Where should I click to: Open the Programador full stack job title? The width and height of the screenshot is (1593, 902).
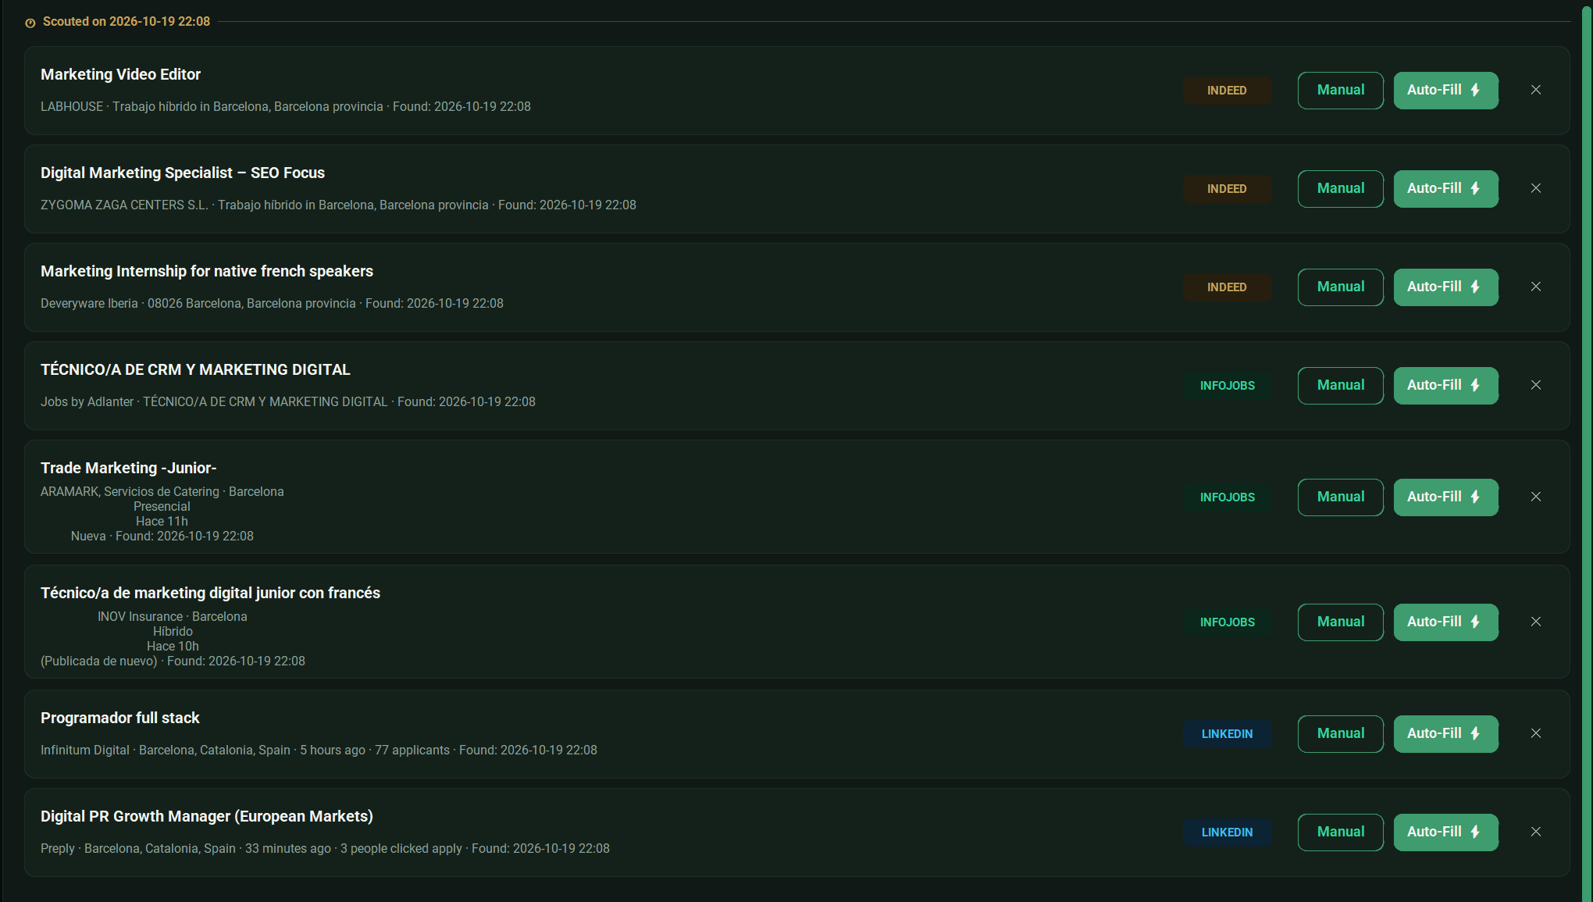pos(119,718)
